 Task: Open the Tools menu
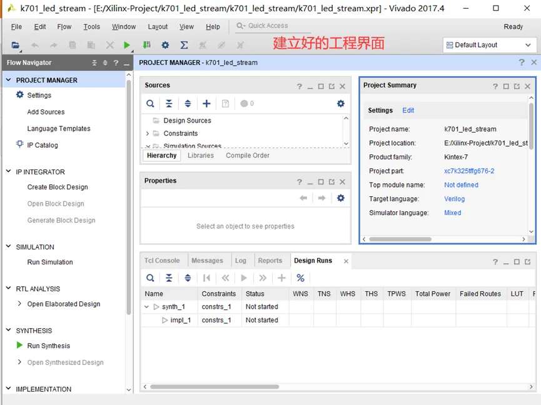(x=91, y=26)
